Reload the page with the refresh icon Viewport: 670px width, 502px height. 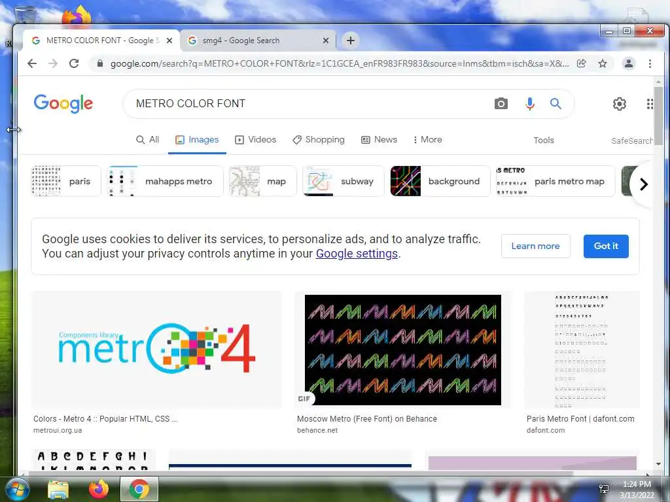[x=74, y=63]
